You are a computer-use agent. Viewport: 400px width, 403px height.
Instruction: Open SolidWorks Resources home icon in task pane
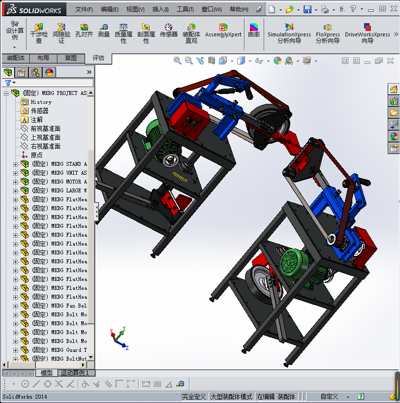pyautogui.click(x=393, y=89)
